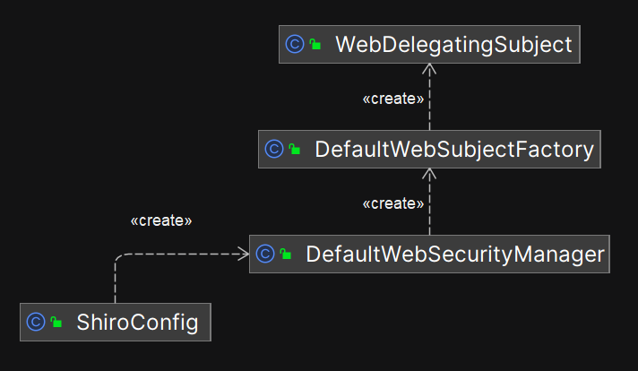Click the green public lock on ShiroConfig
The height and width of the screenshot is (371, 638).
(x=56, y=323)
